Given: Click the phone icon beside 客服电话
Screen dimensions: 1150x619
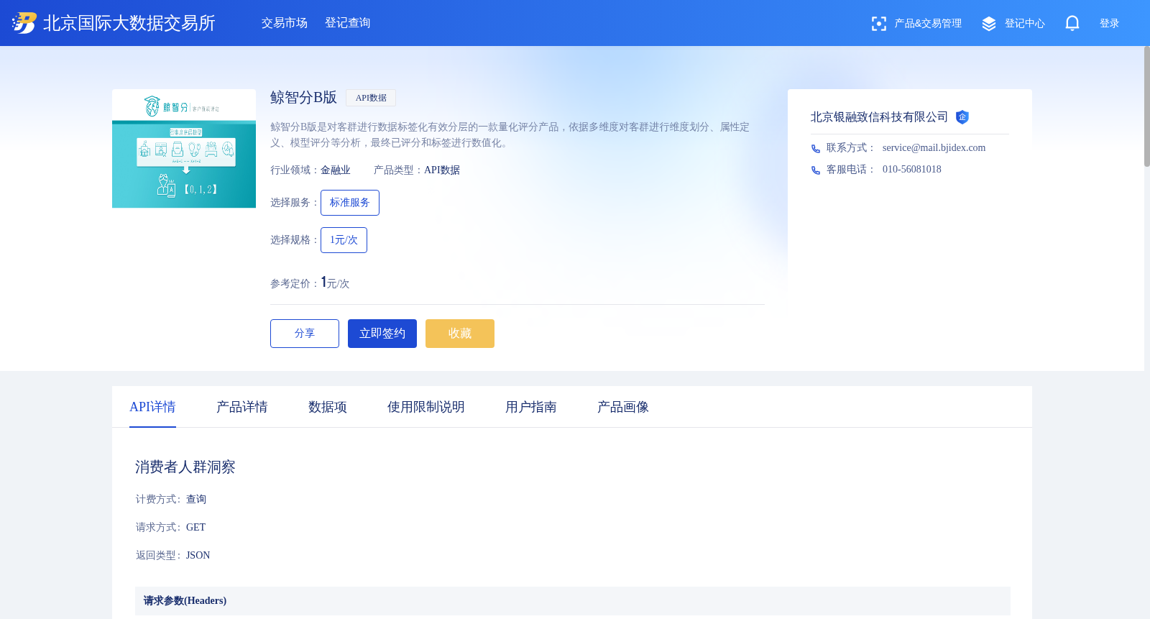Looking at the screenshot, I should [x=816, y=170].
